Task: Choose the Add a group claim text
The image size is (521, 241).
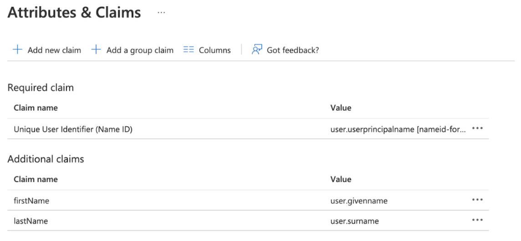Action: coord(140,50)
